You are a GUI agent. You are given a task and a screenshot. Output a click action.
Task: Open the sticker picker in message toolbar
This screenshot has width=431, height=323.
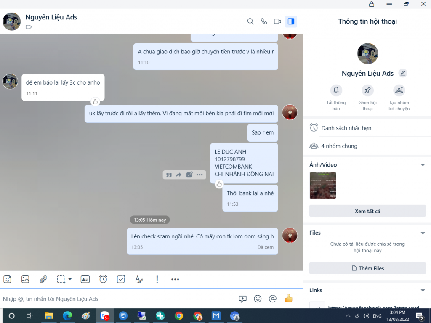click(7, 279)
